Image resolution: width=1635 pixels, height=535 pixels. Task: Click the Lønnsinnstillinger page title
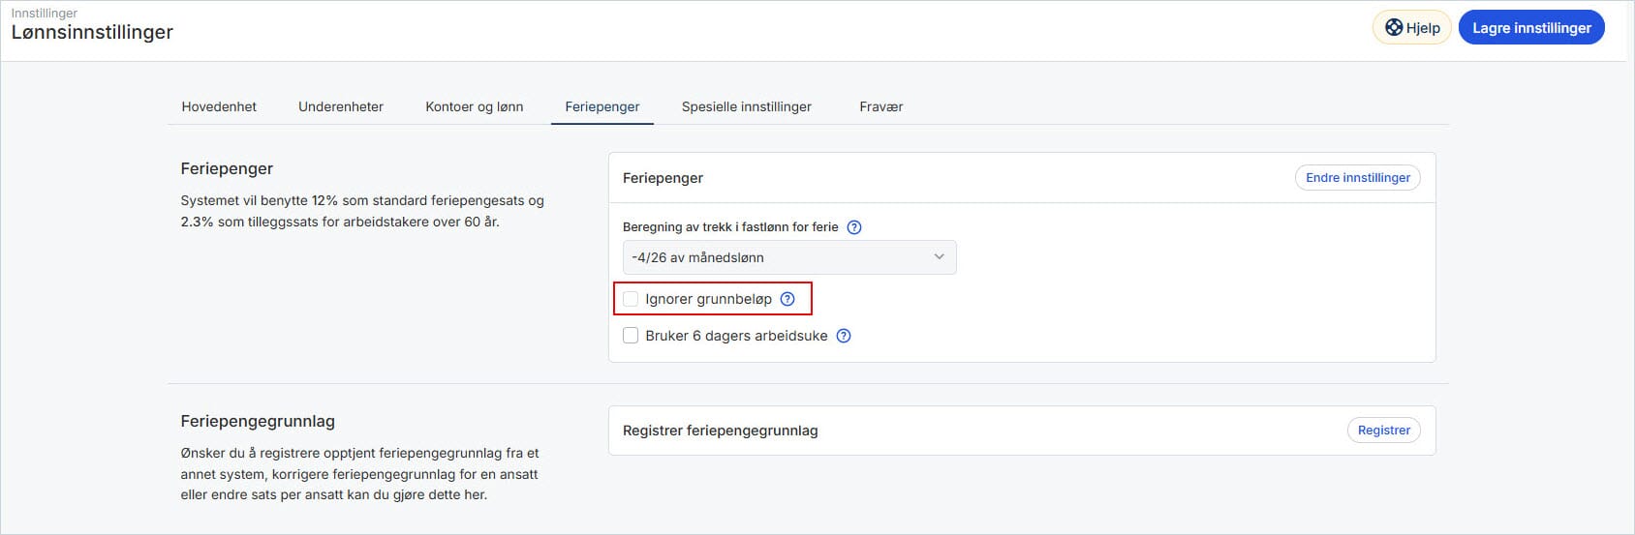click(x=92, y=32)
